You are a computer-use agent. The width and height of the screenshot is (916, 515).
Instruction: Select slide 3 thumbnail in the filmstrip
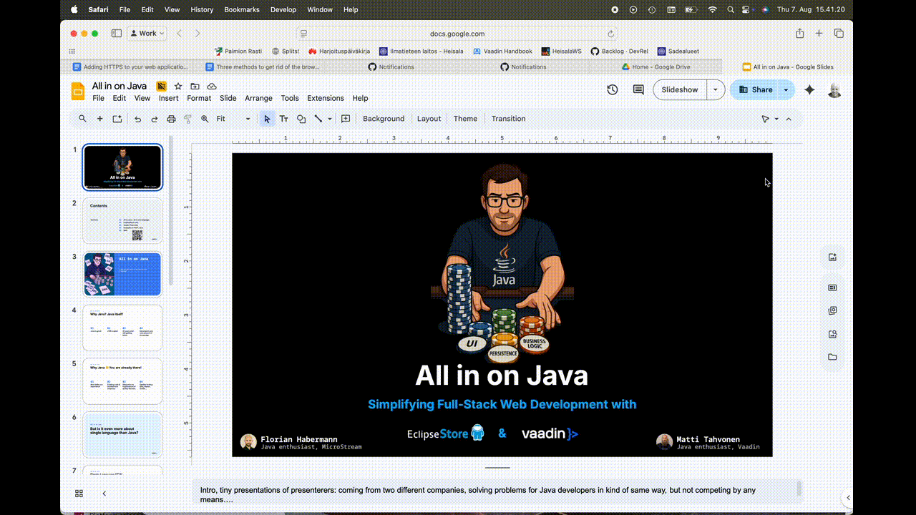[x=122, y=274]
